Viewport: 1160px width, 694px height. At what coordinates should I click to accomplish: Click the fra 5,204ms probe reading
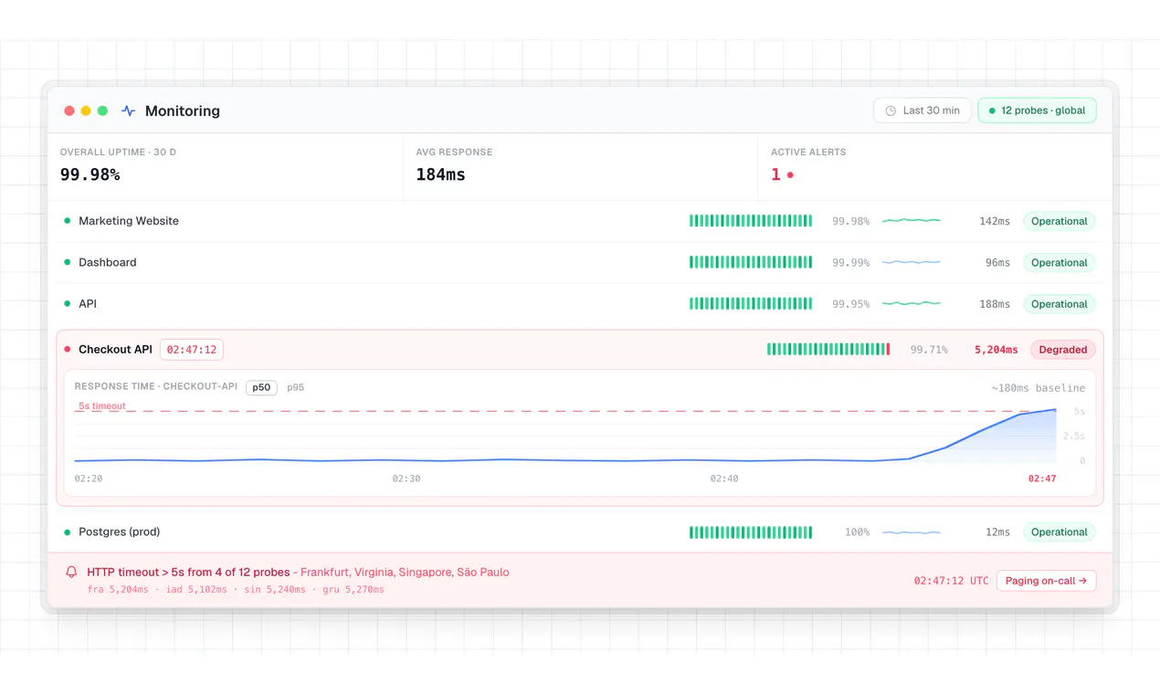pyautogui.click(x=118, y=590)
